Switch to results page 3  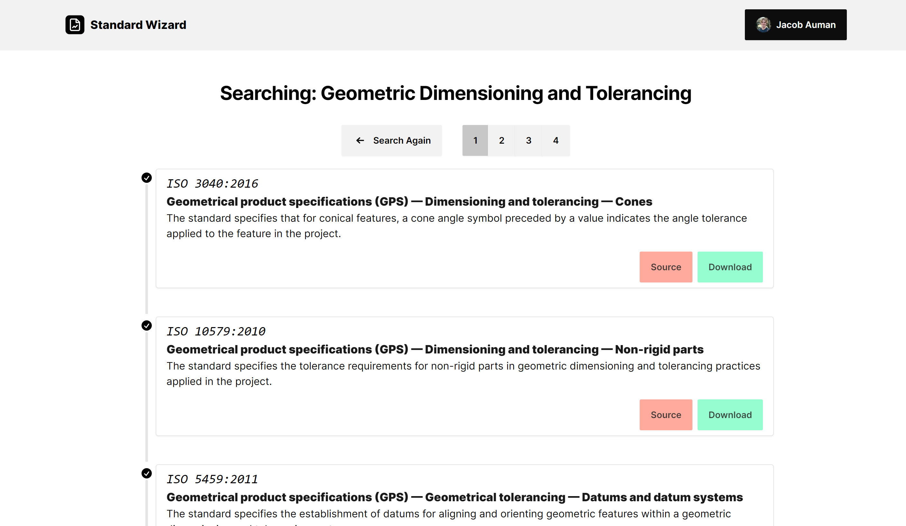tap(528, 140)
